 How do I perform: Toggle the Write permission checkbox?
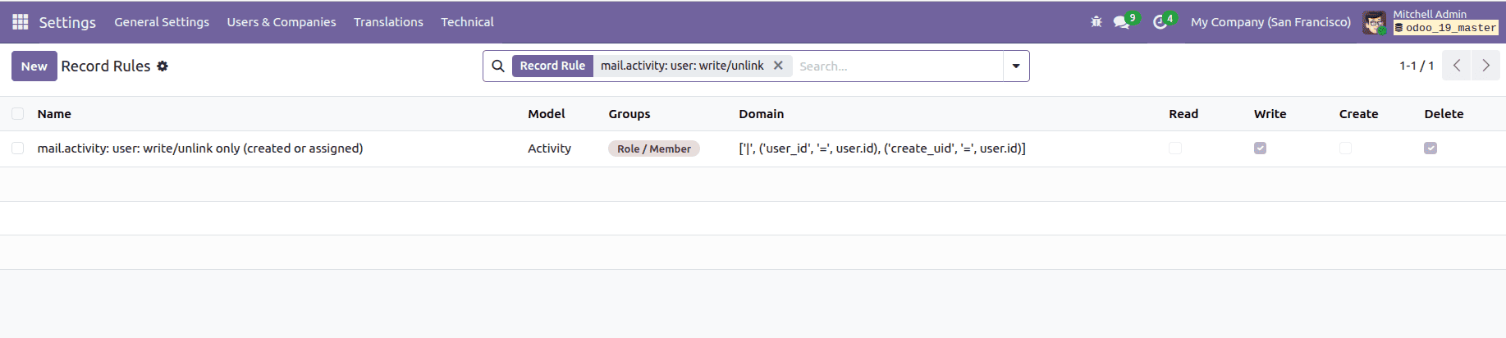pyautogui.click(x=1260, y=148)
